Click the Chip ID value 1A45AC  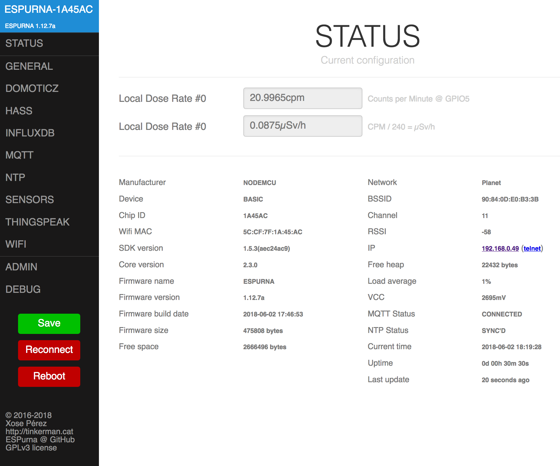[x=255, y=216]
